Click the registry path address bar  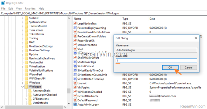point(103,13)
